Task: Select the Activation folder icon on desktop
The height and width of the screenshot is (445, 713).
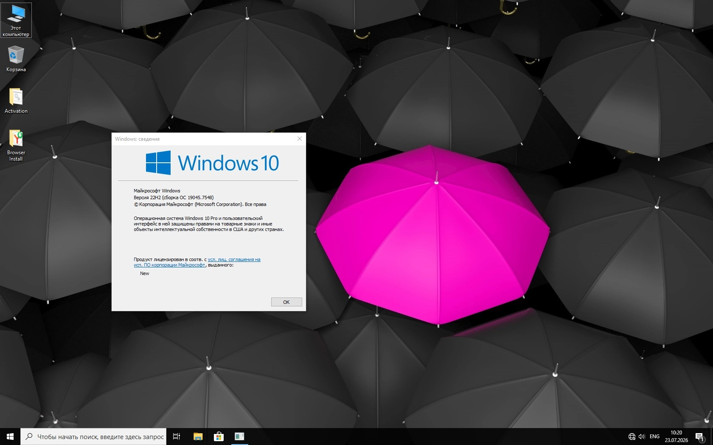Action: coord(16,101)
